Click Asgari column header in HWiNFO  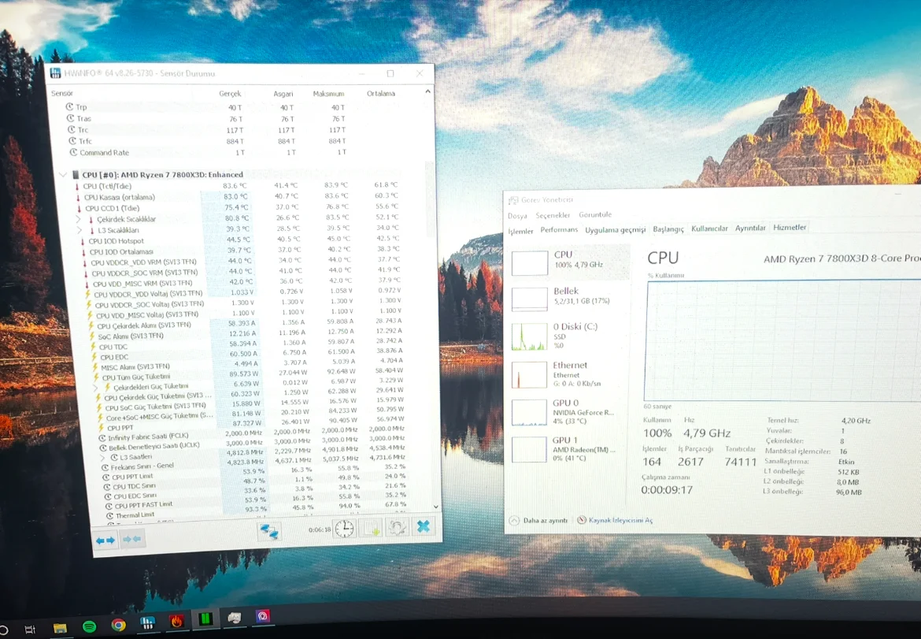click(x=283, y=94)
